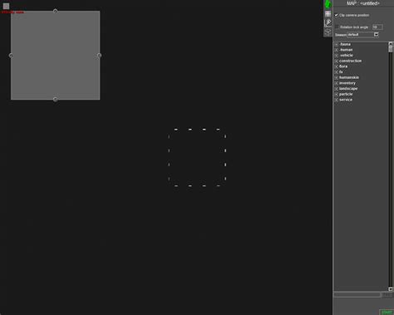Screen dimensions: 394x315
Task: Click the gray map square in the viewport
Action: coord(56,56)
